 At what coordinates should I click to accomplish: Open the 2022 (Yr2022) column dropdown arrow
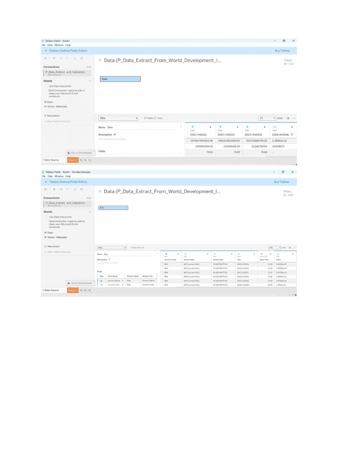pos(237,127)
